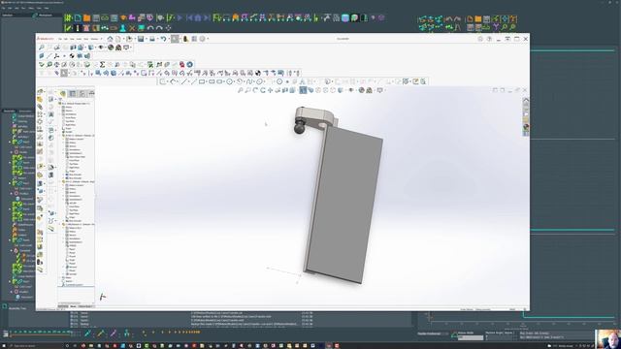Rebuild the model with the traffic light icon
Viewport: 621px width, 349px height.
[x=185, y=39]
